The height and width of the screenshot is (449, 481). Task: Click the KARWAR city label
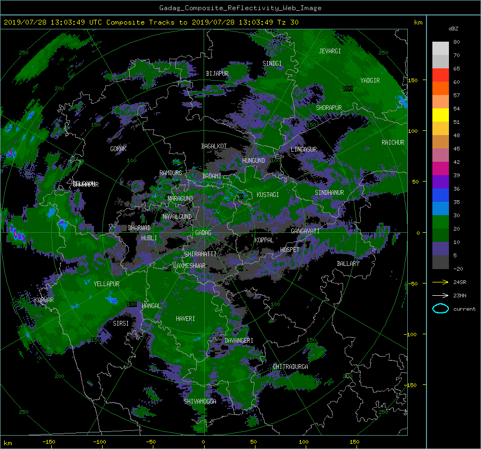(44, 300)
